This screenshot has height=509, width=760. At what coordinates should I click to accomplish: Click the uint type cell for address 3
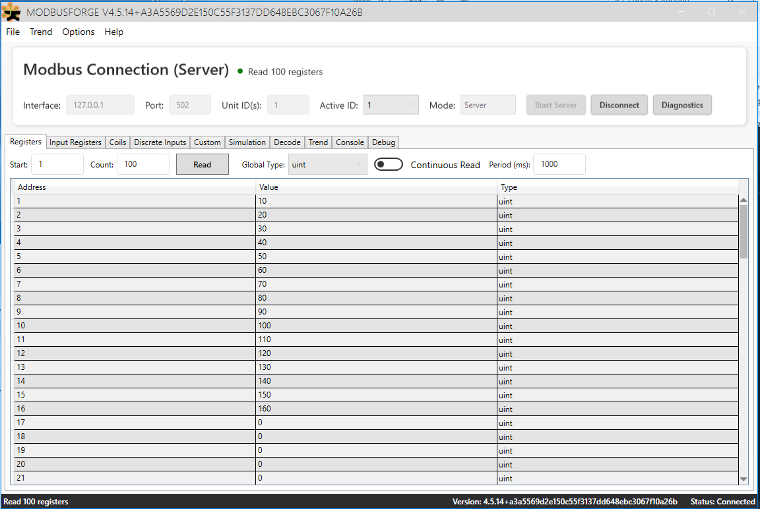pyautogui.click(x=617, y=229)
